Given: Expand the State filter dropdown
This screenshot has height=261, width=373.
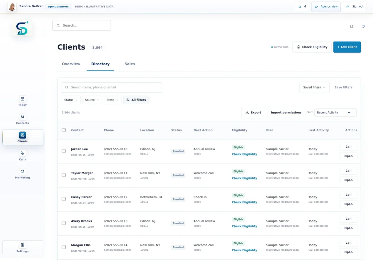Looking at the screenshot, I should (x=113, y=100).
